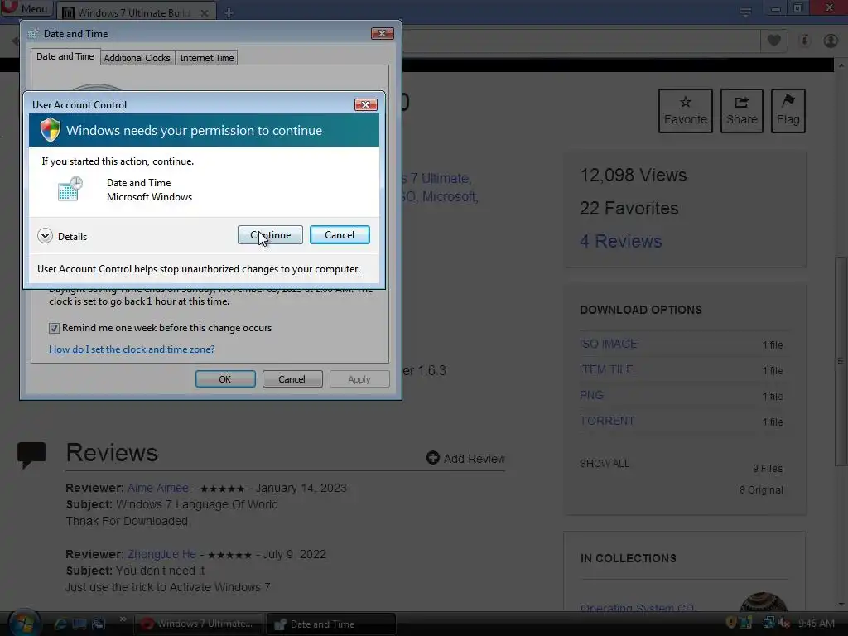
Task: Click the collection thumbnail image
Action: point(763,602)
